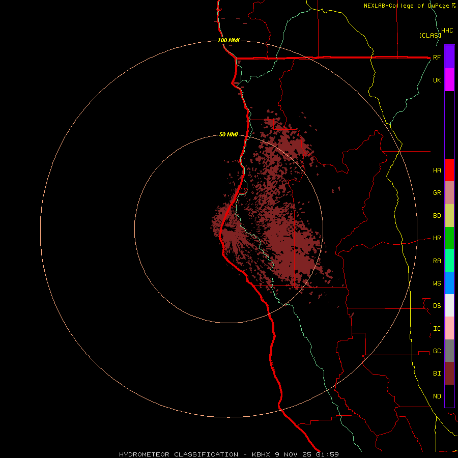458x458 pixels.
Task: Choose the white DS legend swatch
Action: [449, 305]
